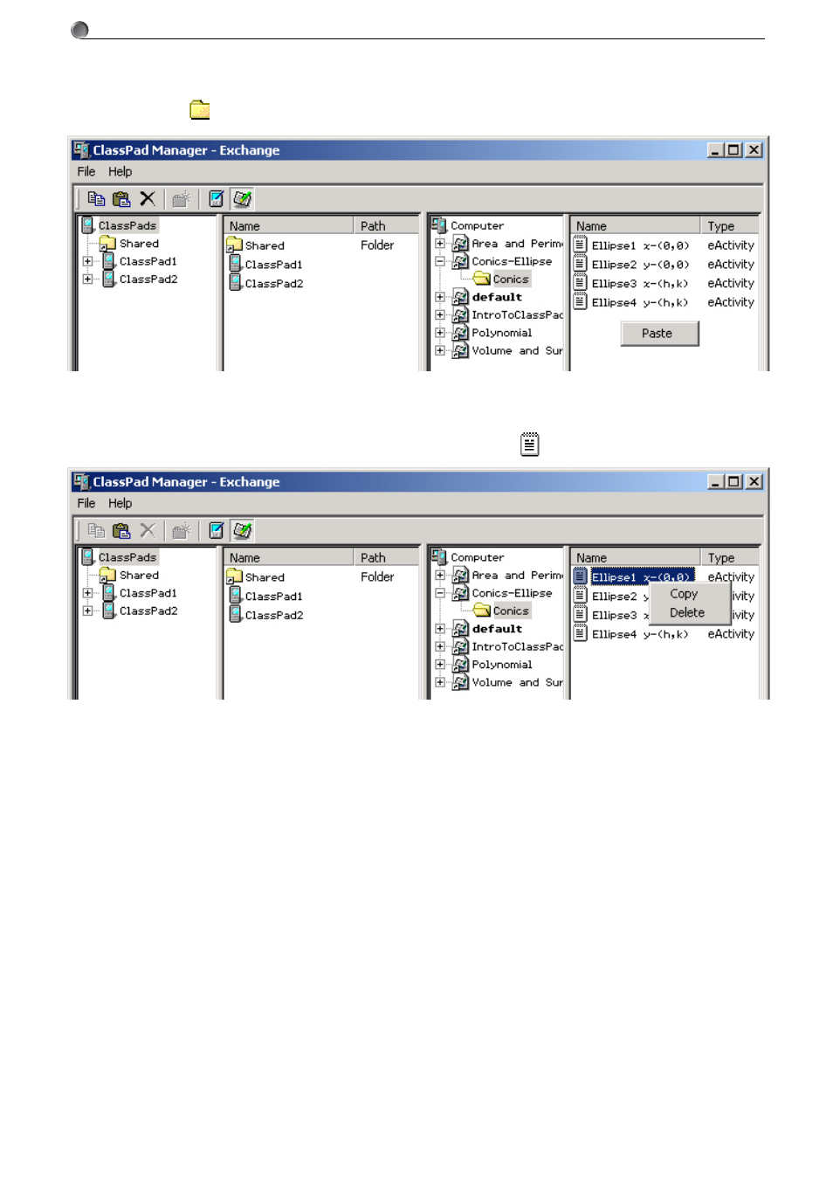
Task: Expand ClassPad1 node in lower window tree
Action: pyautogui.click(x=87, y=593)
